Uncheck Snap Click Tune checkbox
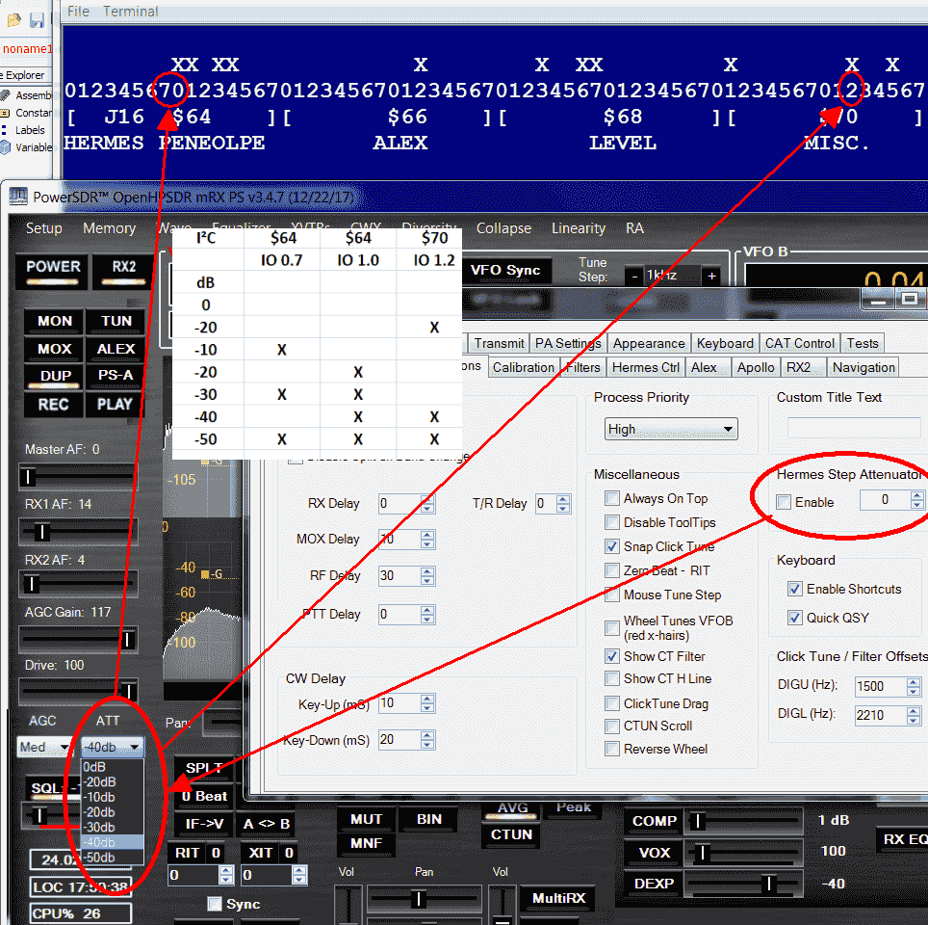928x925 pixels. pos(612,546)
